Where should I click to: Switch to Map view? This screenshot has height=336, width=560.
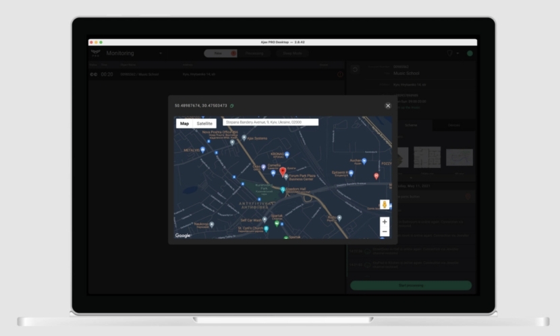click(184, 123)
